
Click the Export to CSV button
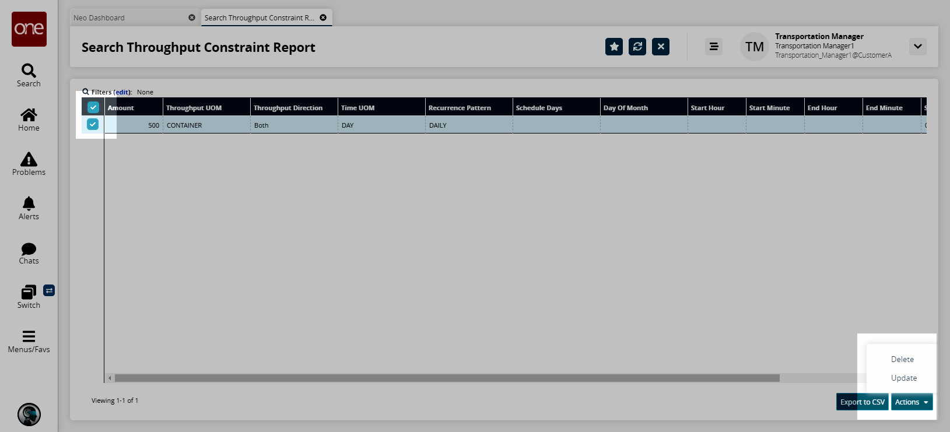tap(863, 402)
